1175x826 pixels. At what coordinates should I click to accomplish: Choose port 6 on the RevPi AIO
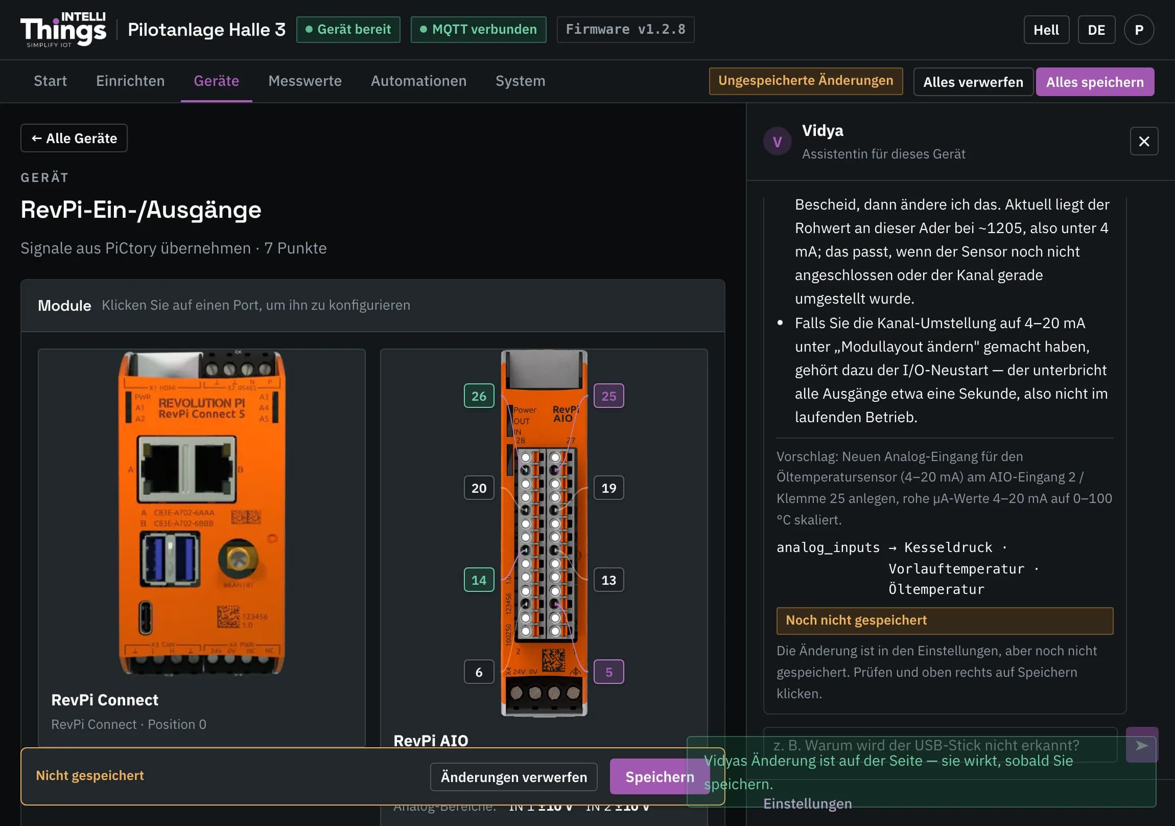479,672
